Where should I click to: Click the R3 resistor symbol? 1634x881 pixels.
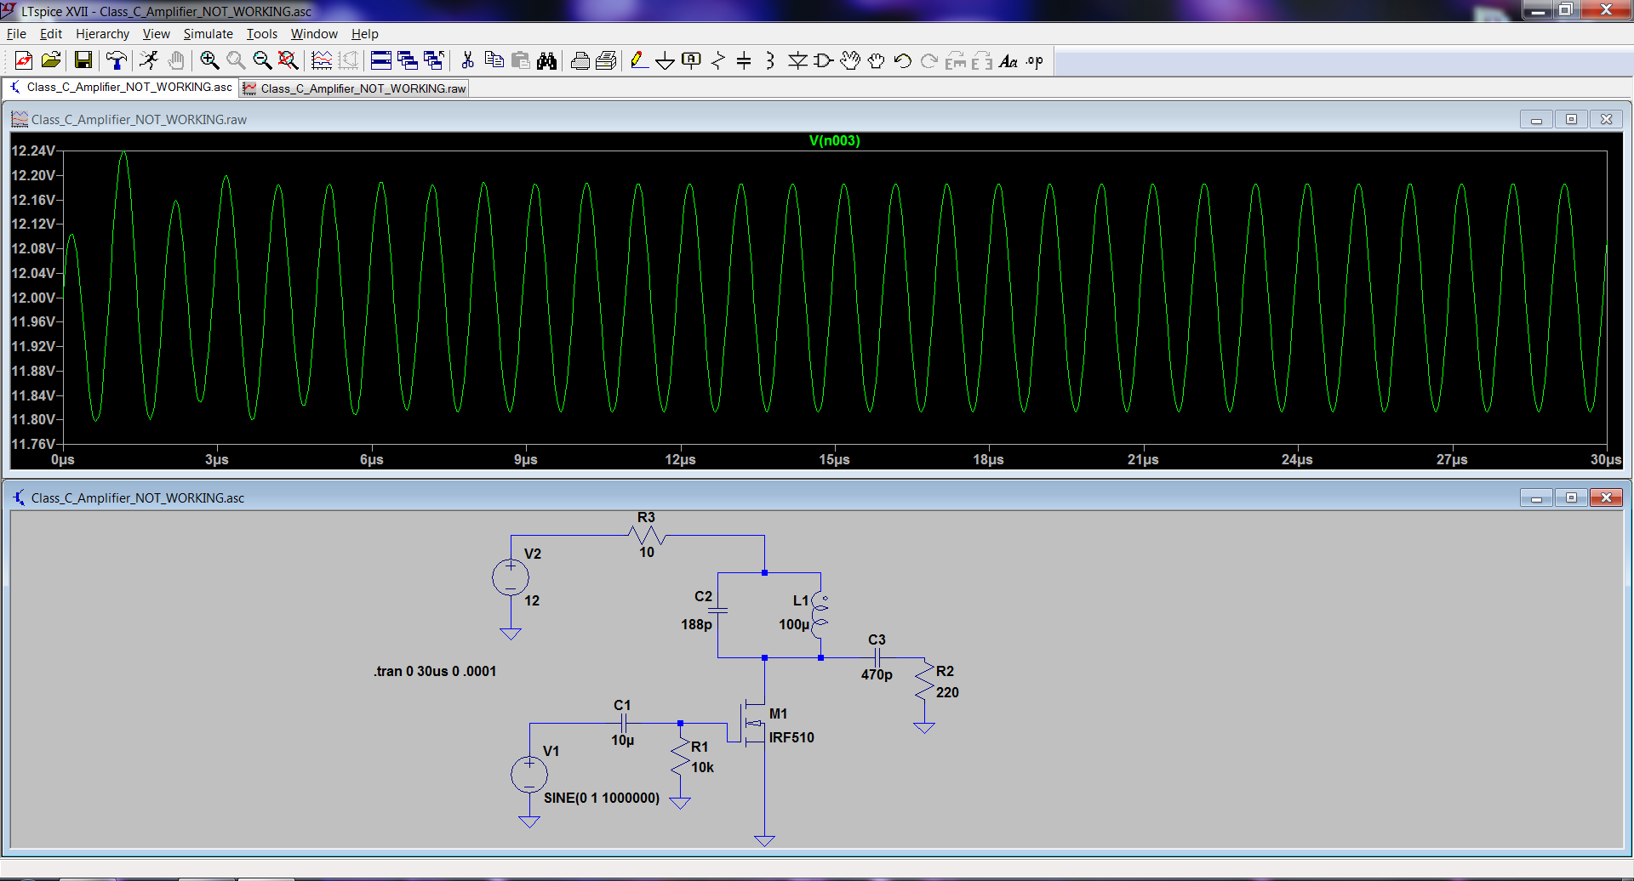coord(647,536)
